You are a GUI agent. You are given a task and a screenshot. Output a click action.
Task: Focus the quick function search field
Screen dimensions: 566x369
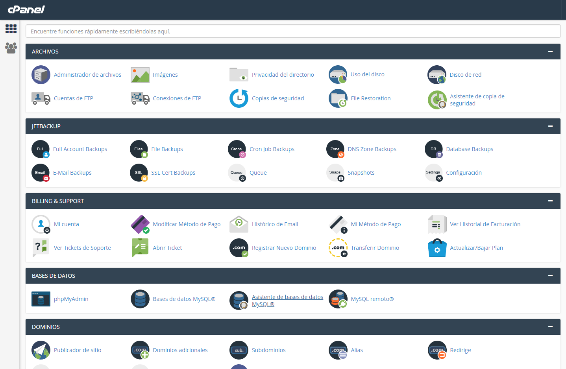point(293,31)
